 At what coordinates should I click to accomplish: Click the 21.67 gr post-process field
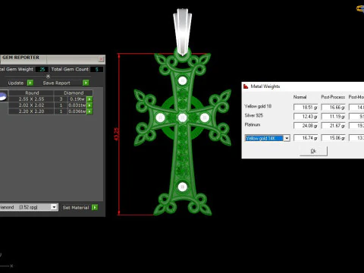[x=333, y=126]
